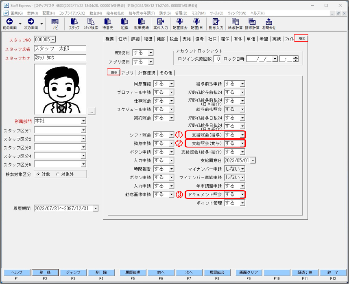The image size is (349, 284).
Task: Select the 対象 search target radio button
Action: click(x=38, y=174)
